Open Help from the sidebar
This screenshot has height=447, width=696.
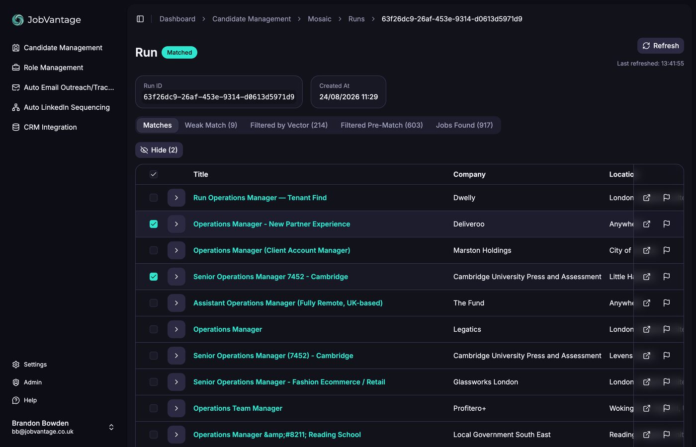24,400
